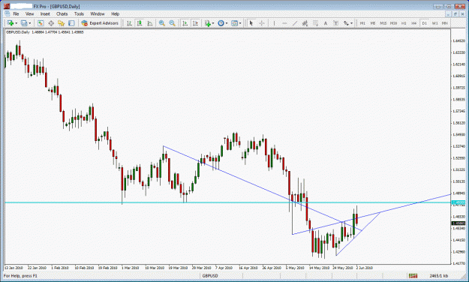
Task: Switch to H4 timeframe
Action: coord(414,23)
